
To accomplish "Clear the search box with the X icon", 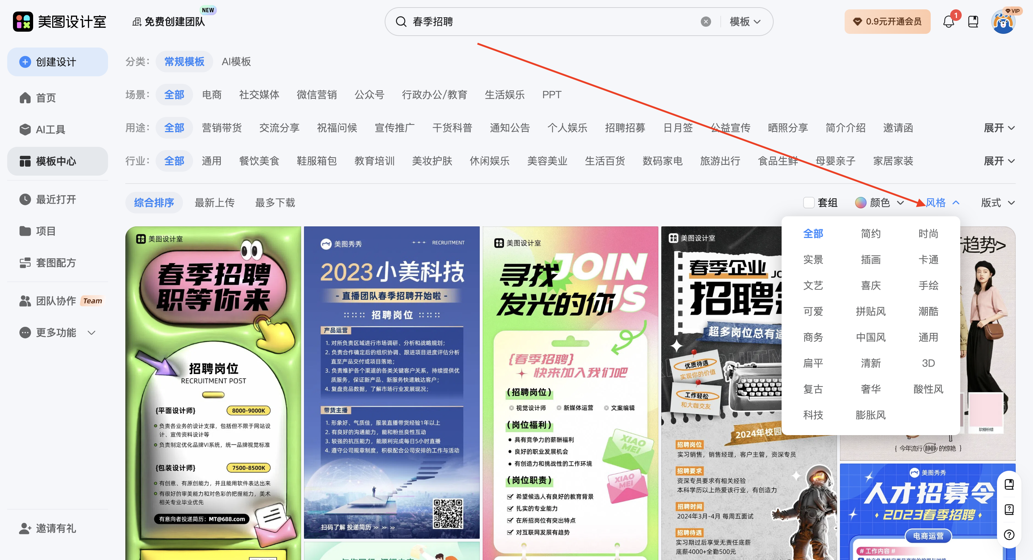I will (x=706, y=22).
